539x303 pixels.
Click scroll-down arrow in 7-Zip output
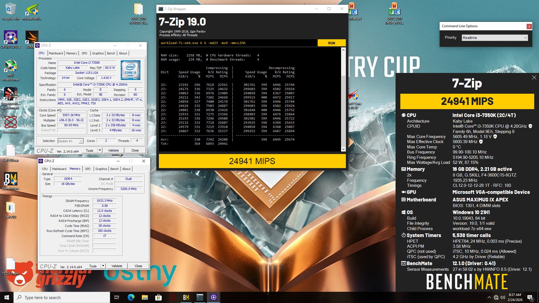pos(343,149)
